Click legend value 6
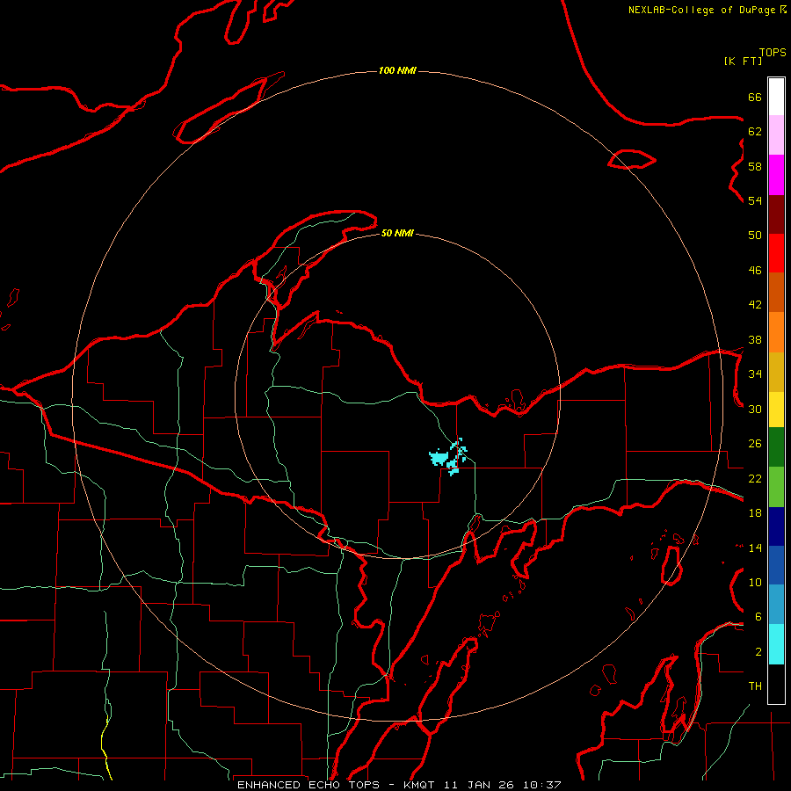 (x=758, y=617)
